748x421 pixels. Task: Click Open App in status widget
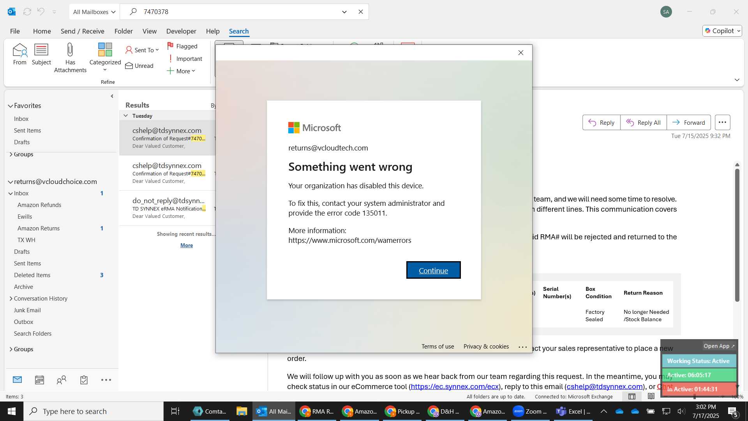pyautogui.click(x=719, y=346)
